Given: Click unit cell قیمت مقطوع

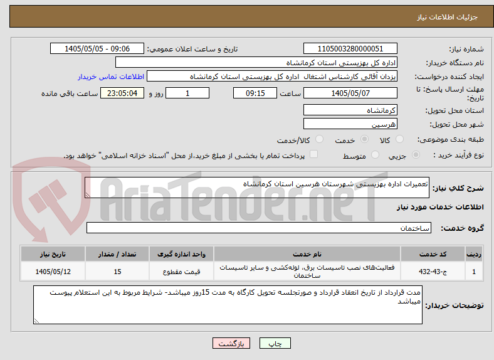Looking at the screenshot, I should 181,272.
